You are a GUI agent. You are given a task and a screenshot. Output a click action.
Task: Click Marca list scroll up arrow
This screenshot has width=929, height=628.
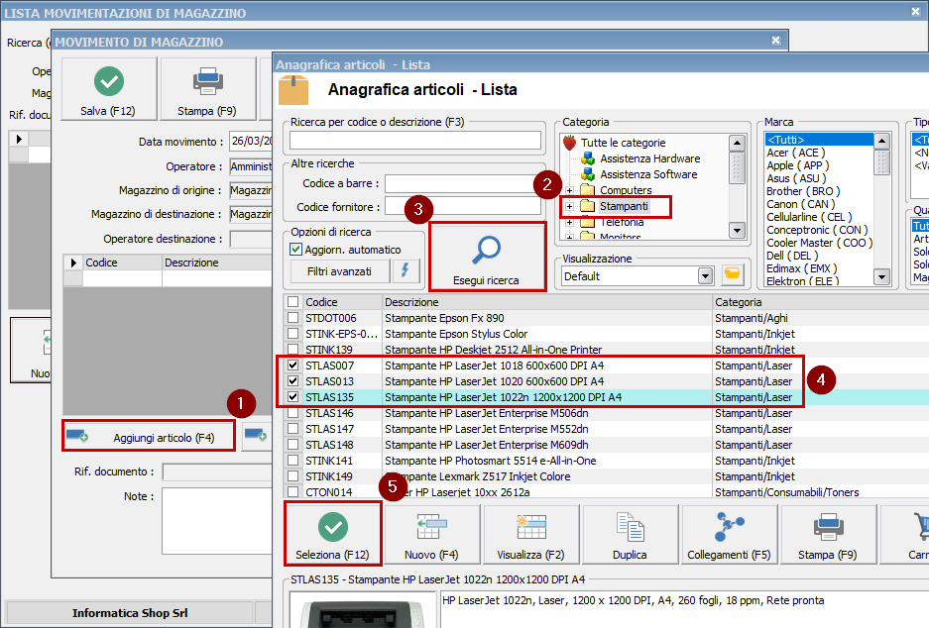coord(882,141)
